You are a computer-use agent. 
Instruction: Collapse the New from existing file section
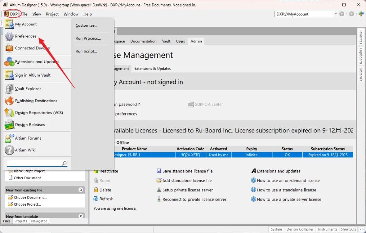click(81, 190)
